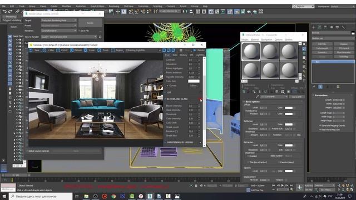
Task: Click Tools icon in Corona frame buffer
Action: coord(99,50)
